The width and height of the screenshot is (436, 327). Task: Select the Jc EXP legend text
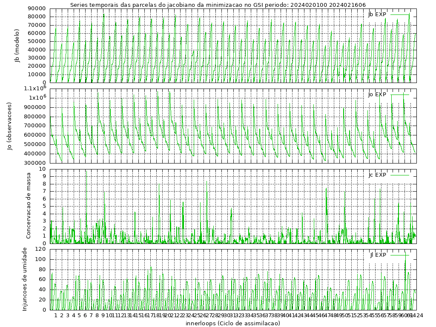click(x=377, y=175)
